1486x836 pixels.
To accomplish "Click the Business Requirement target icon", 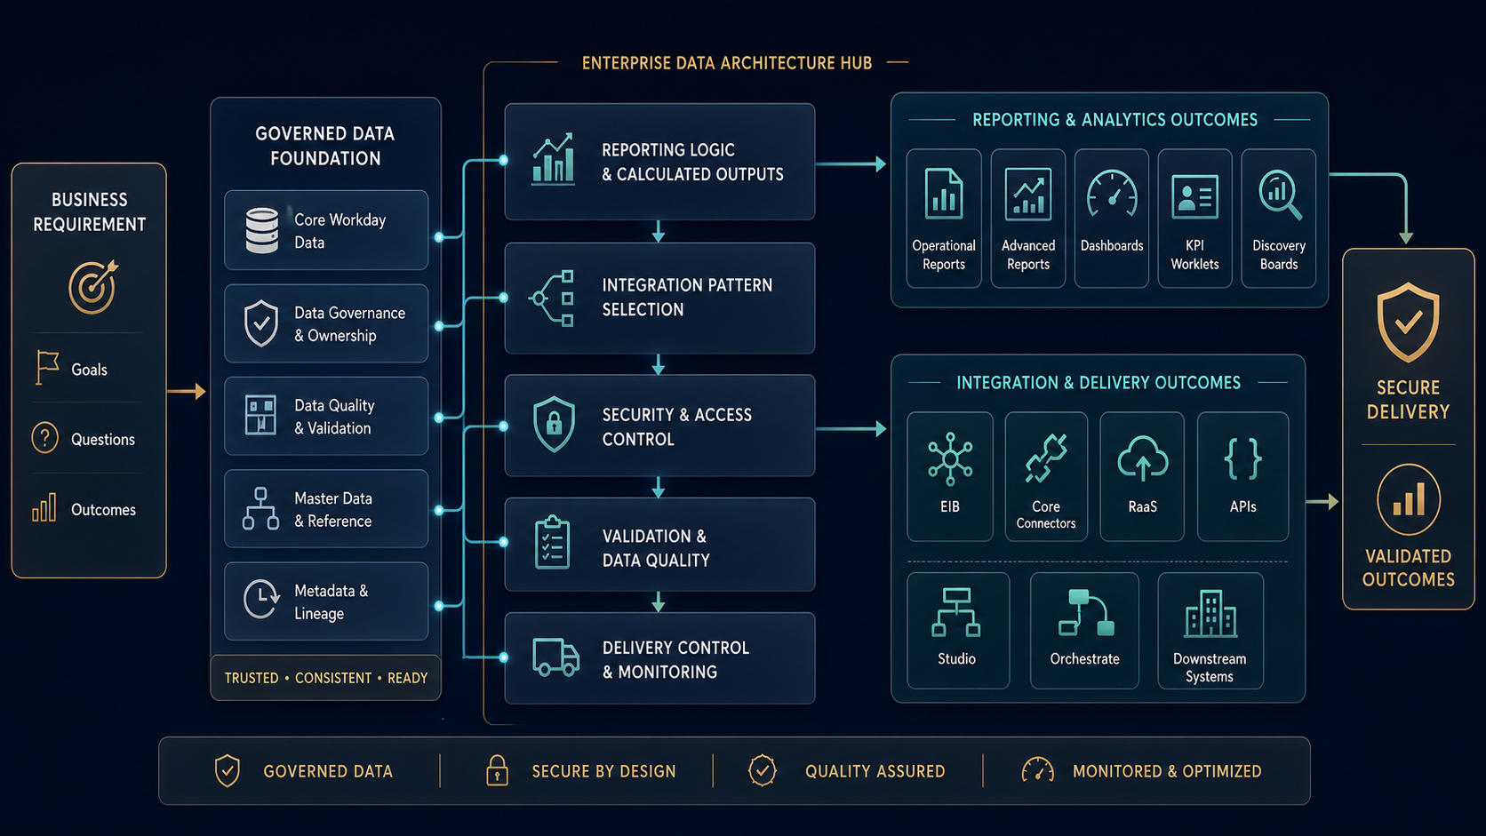I will 93,286.
